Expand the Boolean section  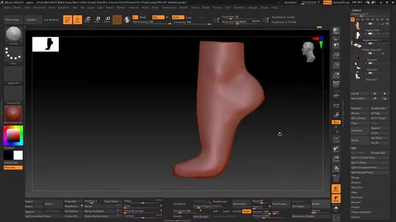[x=356, y=183]
